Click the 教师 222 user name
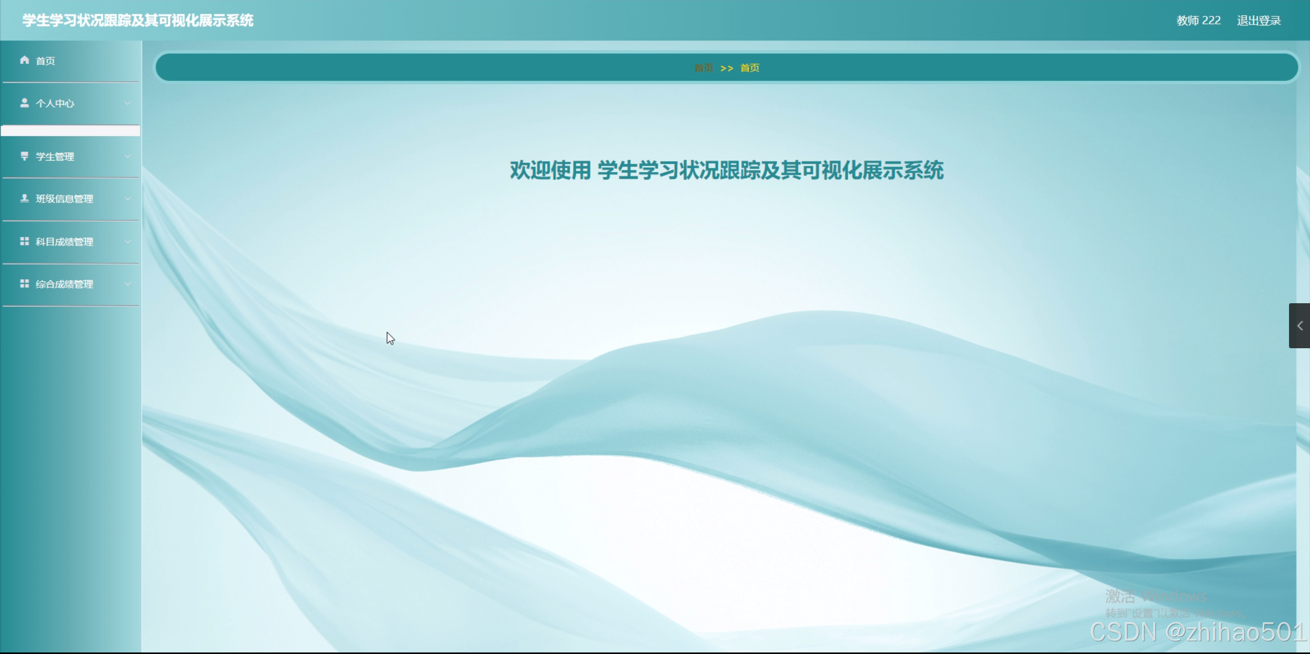This screenshot has width=1310, height=654. (x=1198, y=20)
